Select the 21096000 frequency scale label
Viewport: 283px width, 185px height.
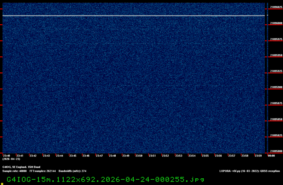(276, 23)
